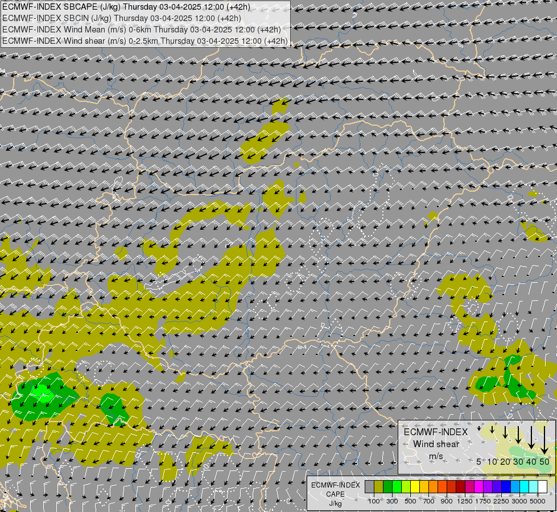
Task: Click the 30 m/s wind shear legend arrow
Action: pyautogui.click(x=518, y=435)
